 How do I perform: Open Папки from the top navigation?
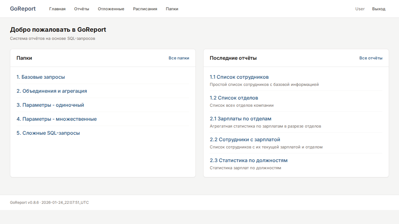pyautogui.click(x=172, y=9)
